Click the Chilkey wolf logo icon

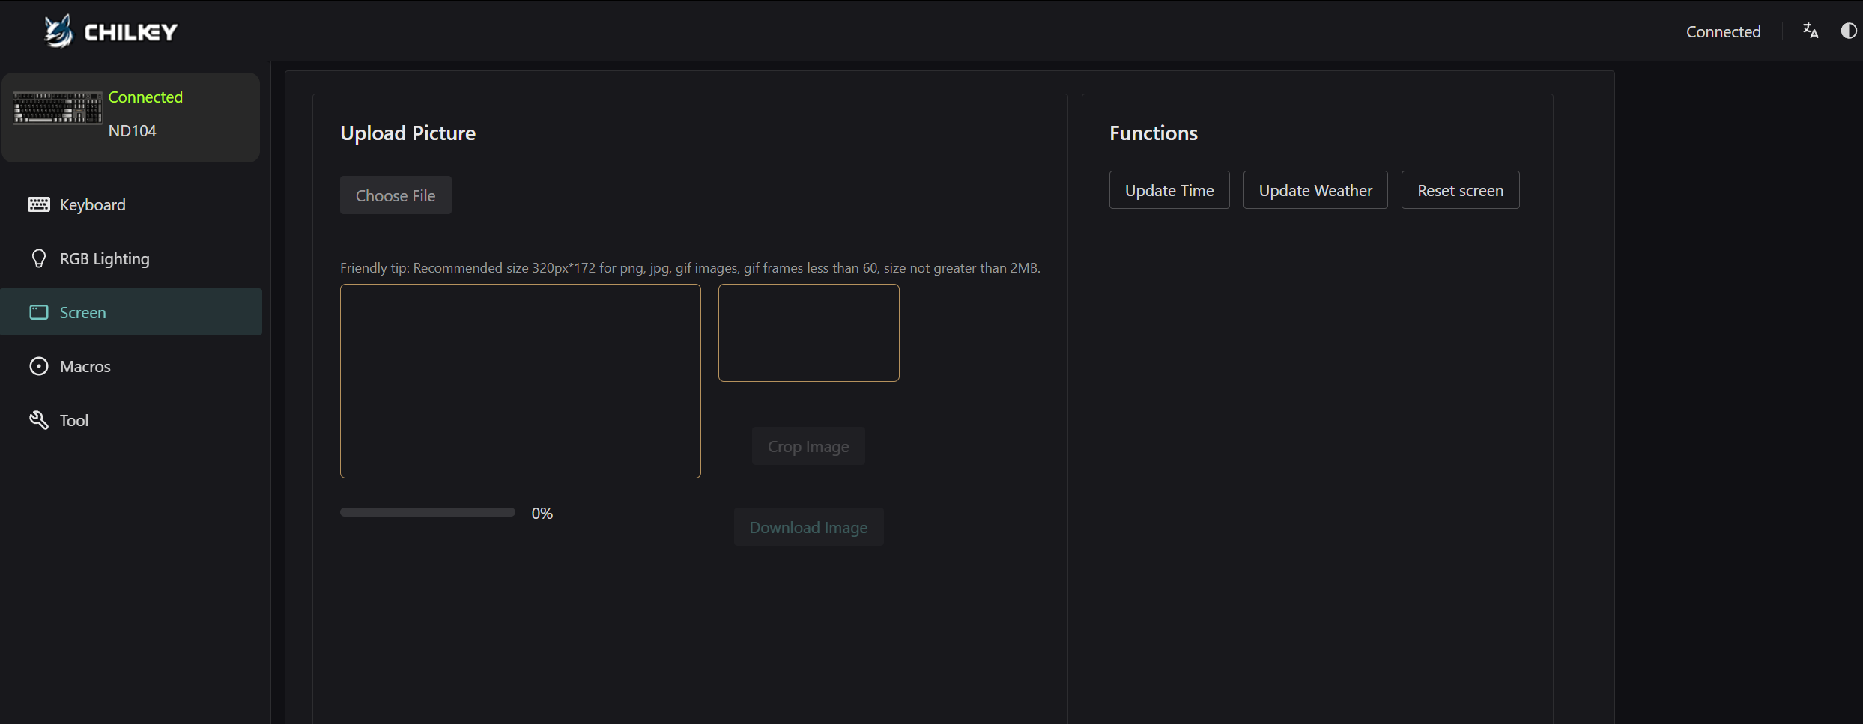pyautogui.click(x=58, y=31)
